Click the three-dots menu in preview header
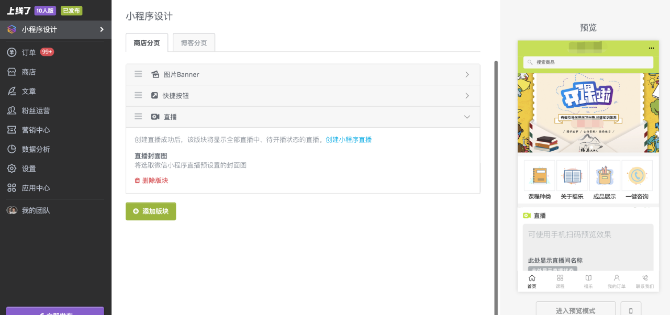 pyautogui.click(x=651, y=48)
